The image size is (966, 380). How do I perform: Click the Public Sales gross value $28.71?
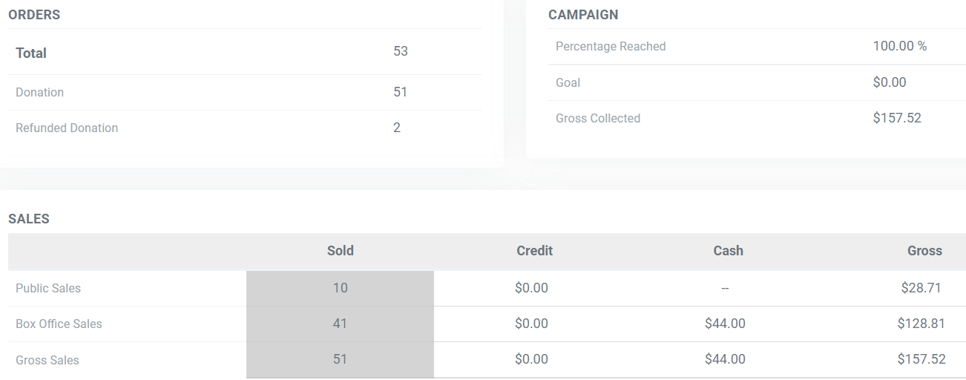[921, 288]
